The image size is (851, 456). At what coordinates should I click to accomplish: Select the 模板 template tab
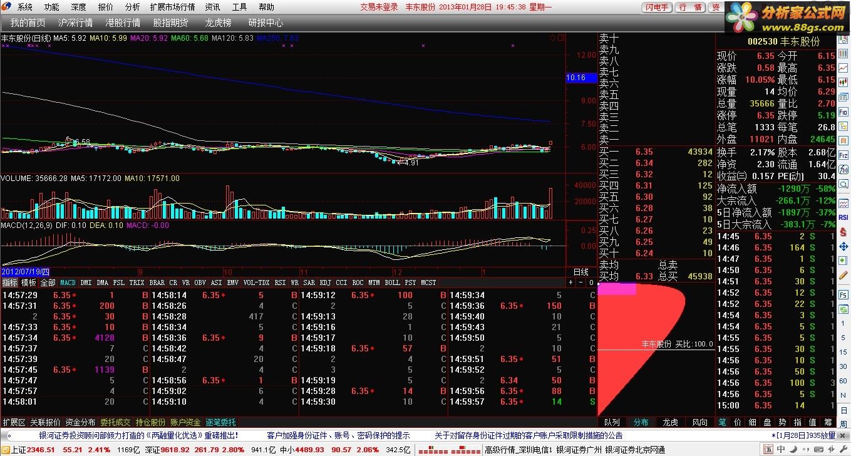click(29, 282)
